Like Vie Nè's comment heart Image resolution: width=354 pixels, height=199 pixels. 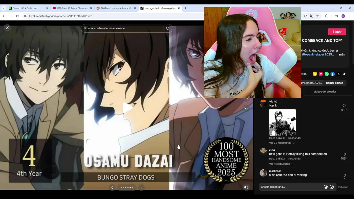(344, 106)
